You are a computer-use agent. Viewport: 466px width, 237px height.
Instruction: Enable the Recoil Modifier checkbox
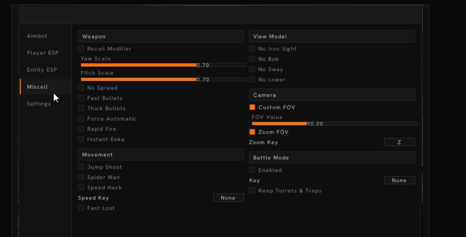[x=81, y=49]
